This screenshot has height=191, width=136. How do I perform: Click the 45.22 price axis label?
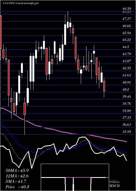(x=126, y=40)
